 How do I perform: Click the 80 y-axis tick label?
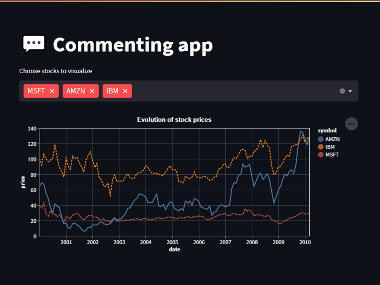[x=33, y=175]
